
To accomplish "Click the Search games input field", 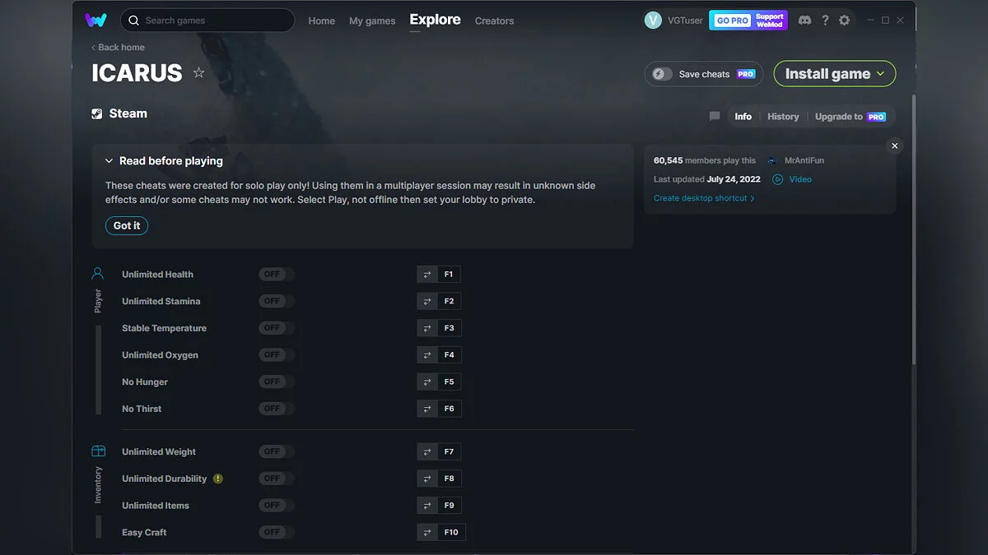I will [x=214, y=21].
